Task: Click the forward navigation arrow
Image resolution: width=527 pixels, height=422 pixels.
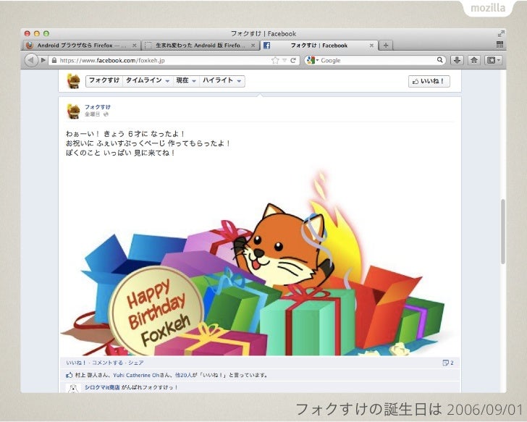Action: coord(43,60)
